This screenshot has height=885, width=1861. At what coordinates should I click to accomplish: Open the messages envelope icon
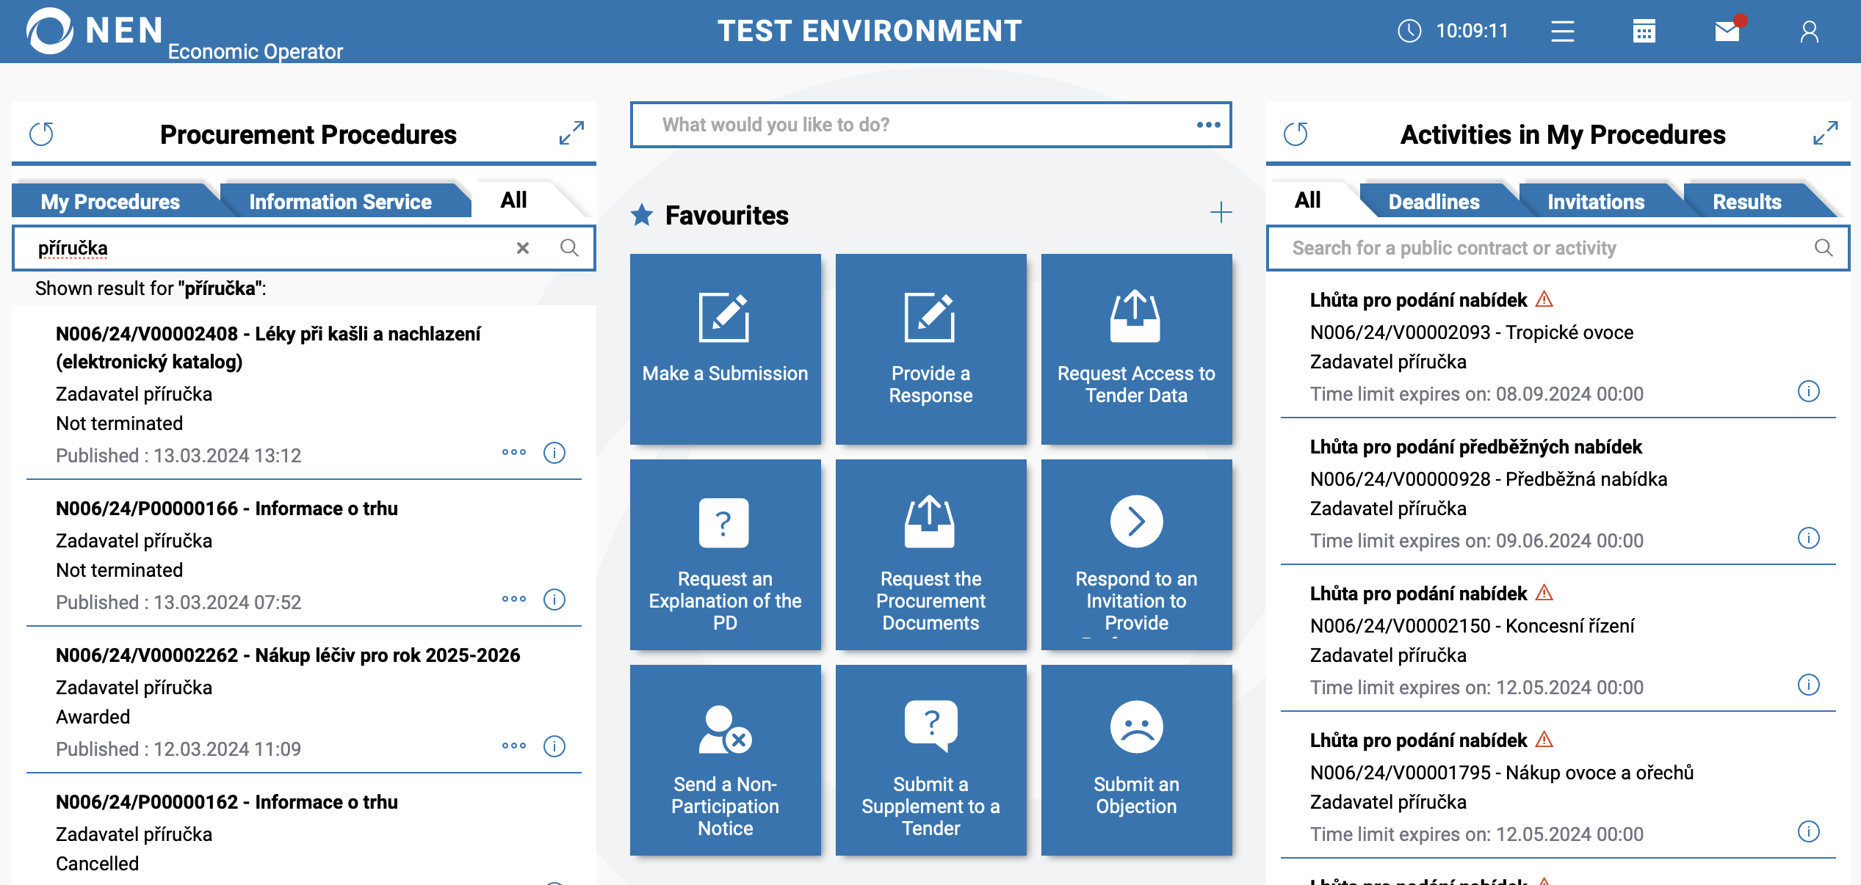1727,32
